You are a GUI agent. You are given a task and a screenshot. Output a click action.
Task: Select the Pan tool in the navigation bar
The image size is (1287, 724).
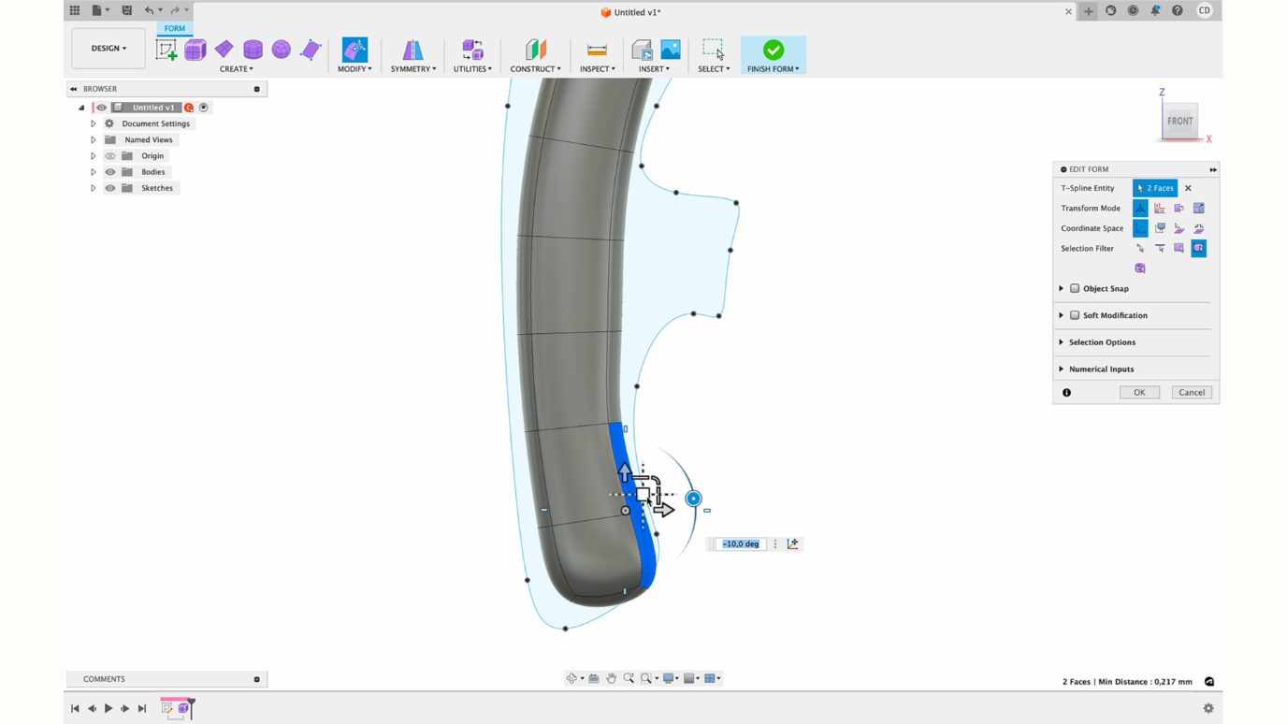611,678
